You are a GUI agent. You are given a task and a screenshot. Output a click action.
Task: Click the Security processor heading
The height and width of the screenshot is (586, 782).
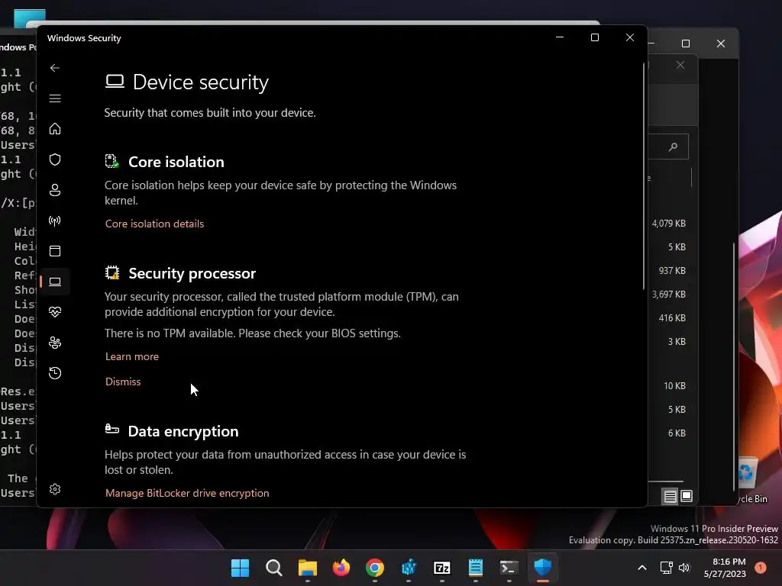pos(192,273)
